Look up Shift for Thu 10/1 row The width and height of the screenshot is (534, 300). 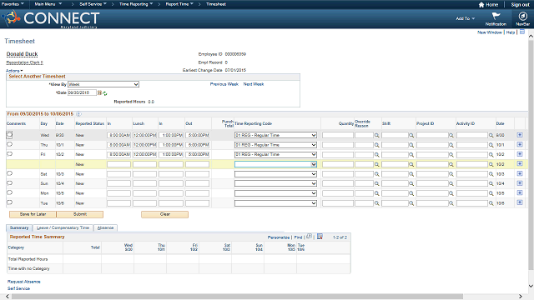411,145
